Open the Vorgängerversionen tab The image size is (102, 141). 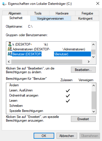click(51, 19)
